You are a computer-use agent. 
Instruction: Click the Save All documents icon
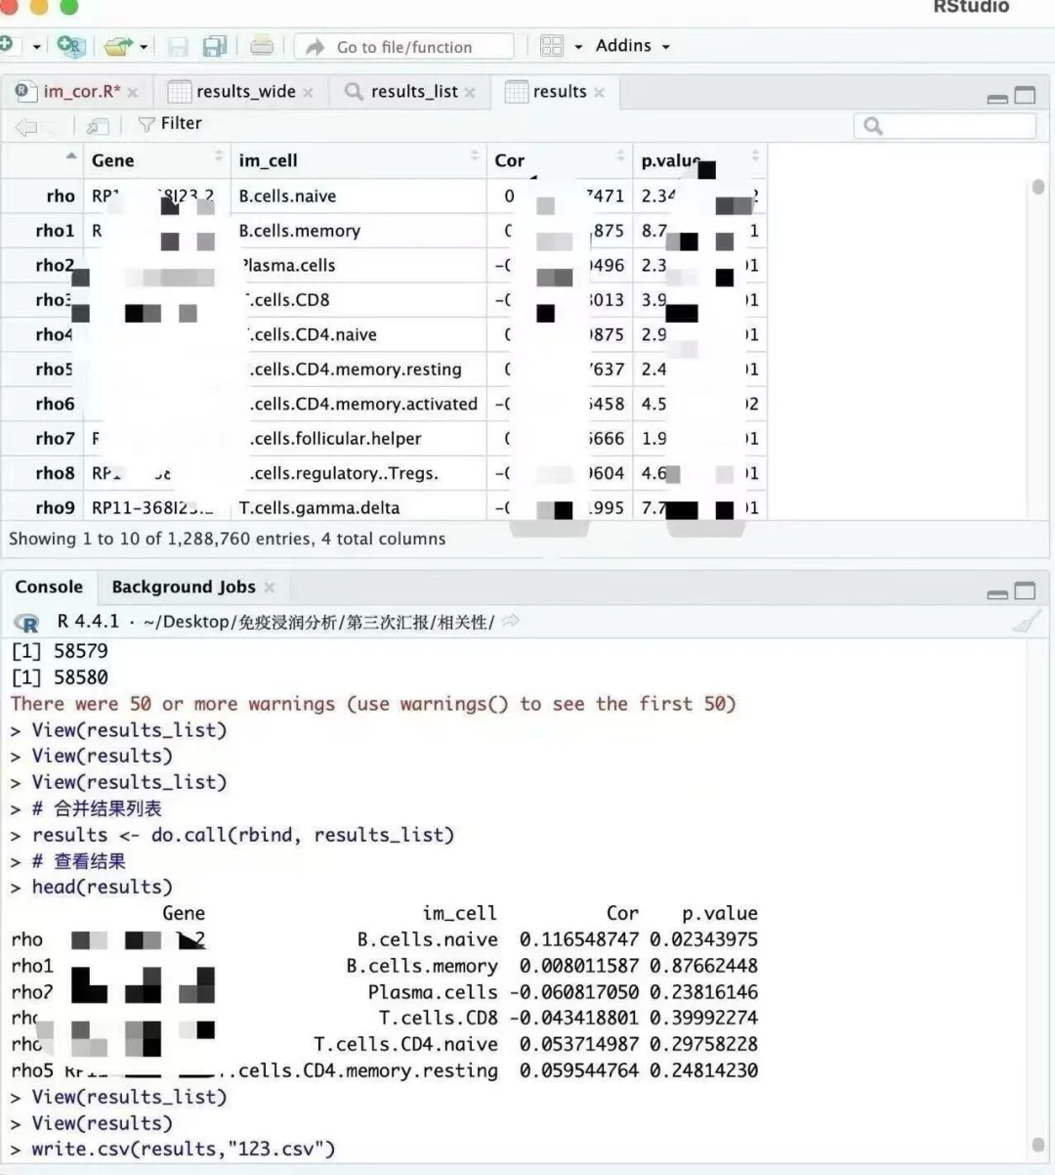[x=214, y=46]
